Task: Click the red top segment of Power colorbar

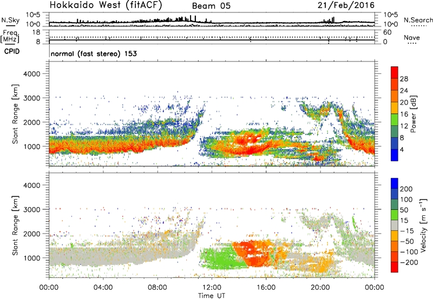Action: pyautogui.click(x=395, y=72)
